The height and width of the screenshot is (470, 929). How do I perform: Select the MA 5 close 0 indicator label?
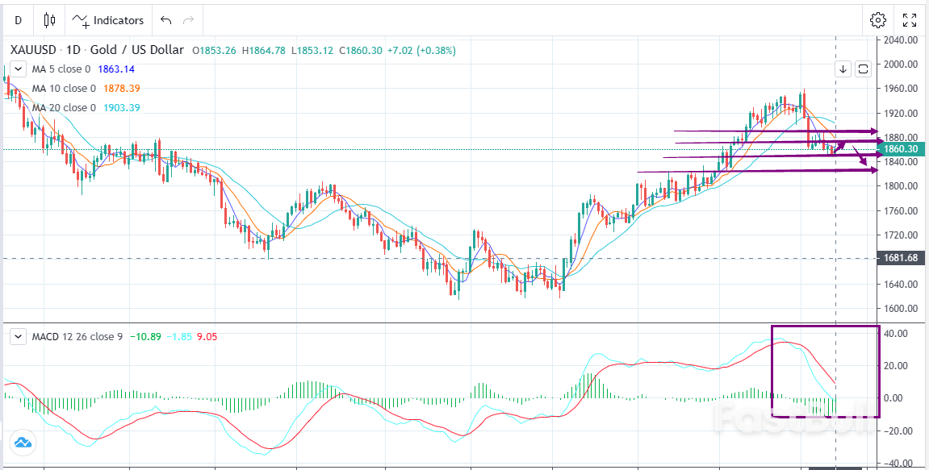[61, 69]
